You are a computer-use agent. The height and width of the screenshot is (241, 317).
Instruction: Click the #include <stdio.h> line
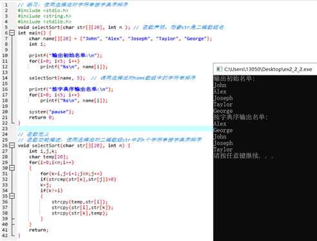[x=43, y=10]
